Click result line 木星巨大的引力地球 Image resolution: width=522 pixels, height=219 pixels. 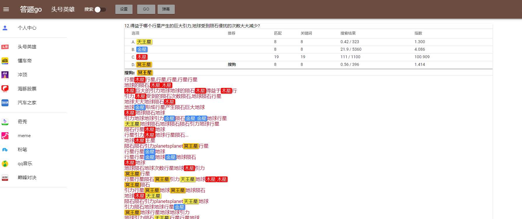point(181,91)
